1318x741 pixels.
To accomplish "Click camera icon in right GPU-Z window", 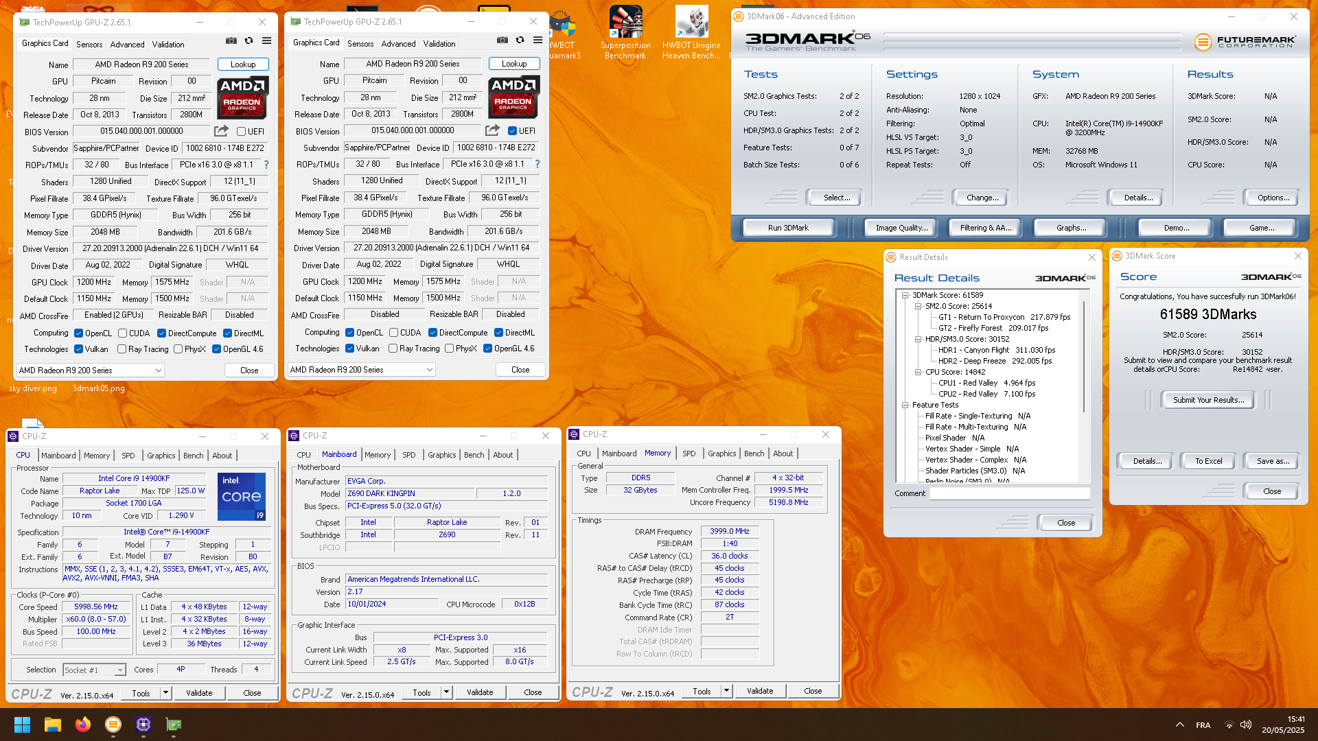I will [502, 40].
